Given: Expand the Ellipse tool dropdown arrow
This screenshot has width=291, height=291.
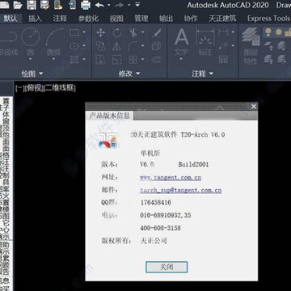Looking at the screenshot, I should tap(84, 46).
